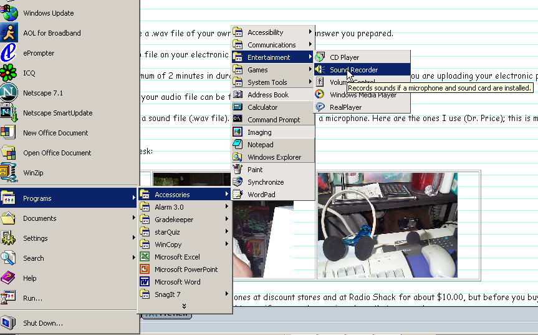Click the Windows Media Player icon
Viewport: 538px width, 335px height.
point(319,94)
